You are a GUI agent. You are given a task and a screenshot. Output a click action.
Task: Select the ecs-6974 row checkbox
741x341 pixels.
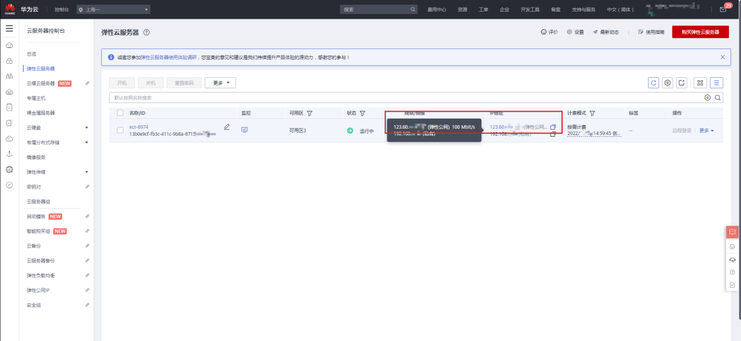pyautogui.click(x=120, y=130)
